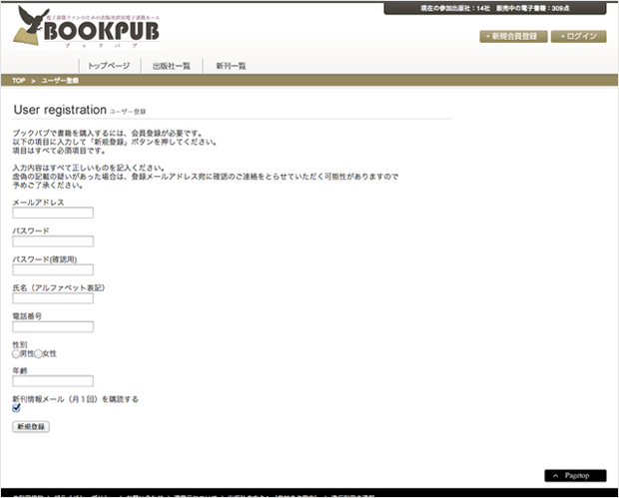
Task: Click the Pagetop button
Action: click(x=575, y=476)
